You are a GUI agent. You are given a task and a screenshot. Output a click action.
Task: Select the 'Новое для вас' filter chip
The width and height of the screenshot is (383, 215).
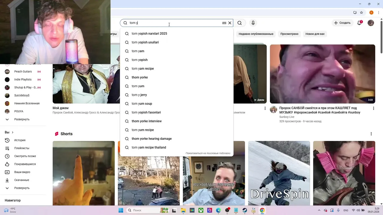315,34
